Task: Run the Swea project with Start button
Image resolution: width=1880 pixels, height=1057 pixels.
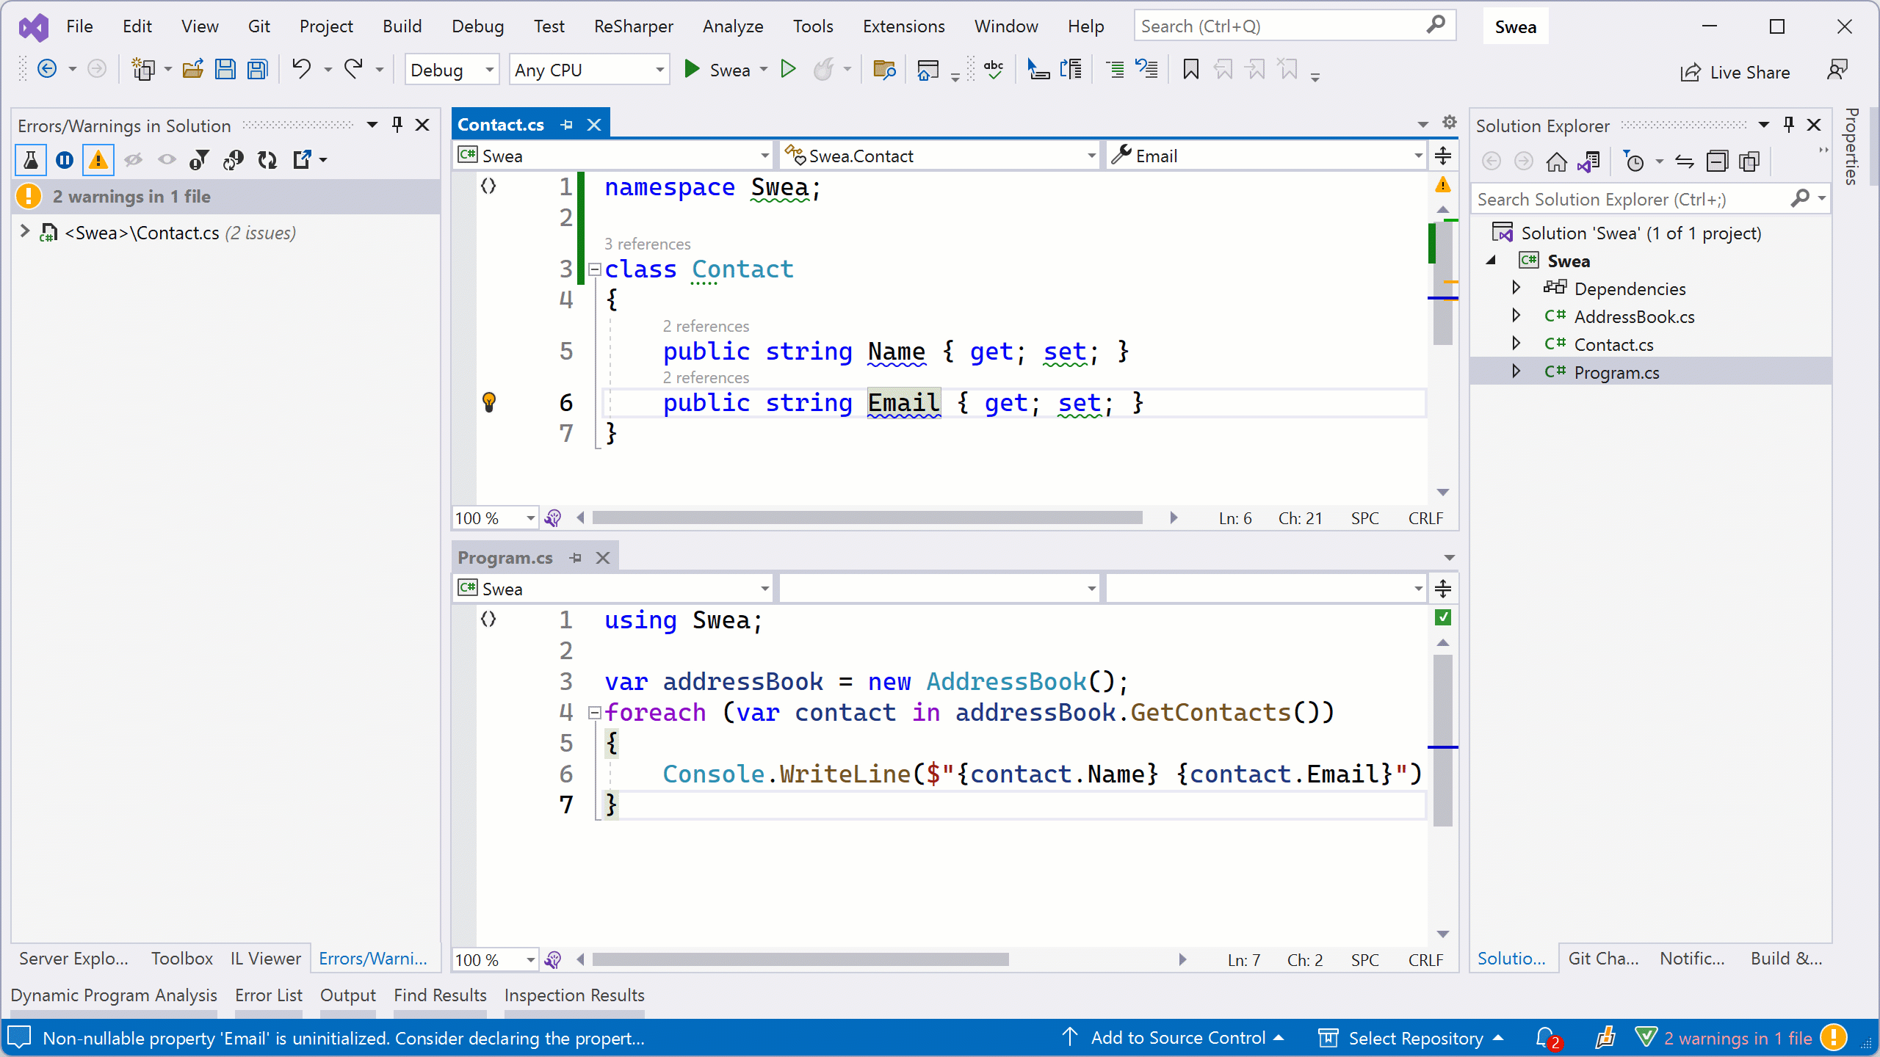Action: 691,68
